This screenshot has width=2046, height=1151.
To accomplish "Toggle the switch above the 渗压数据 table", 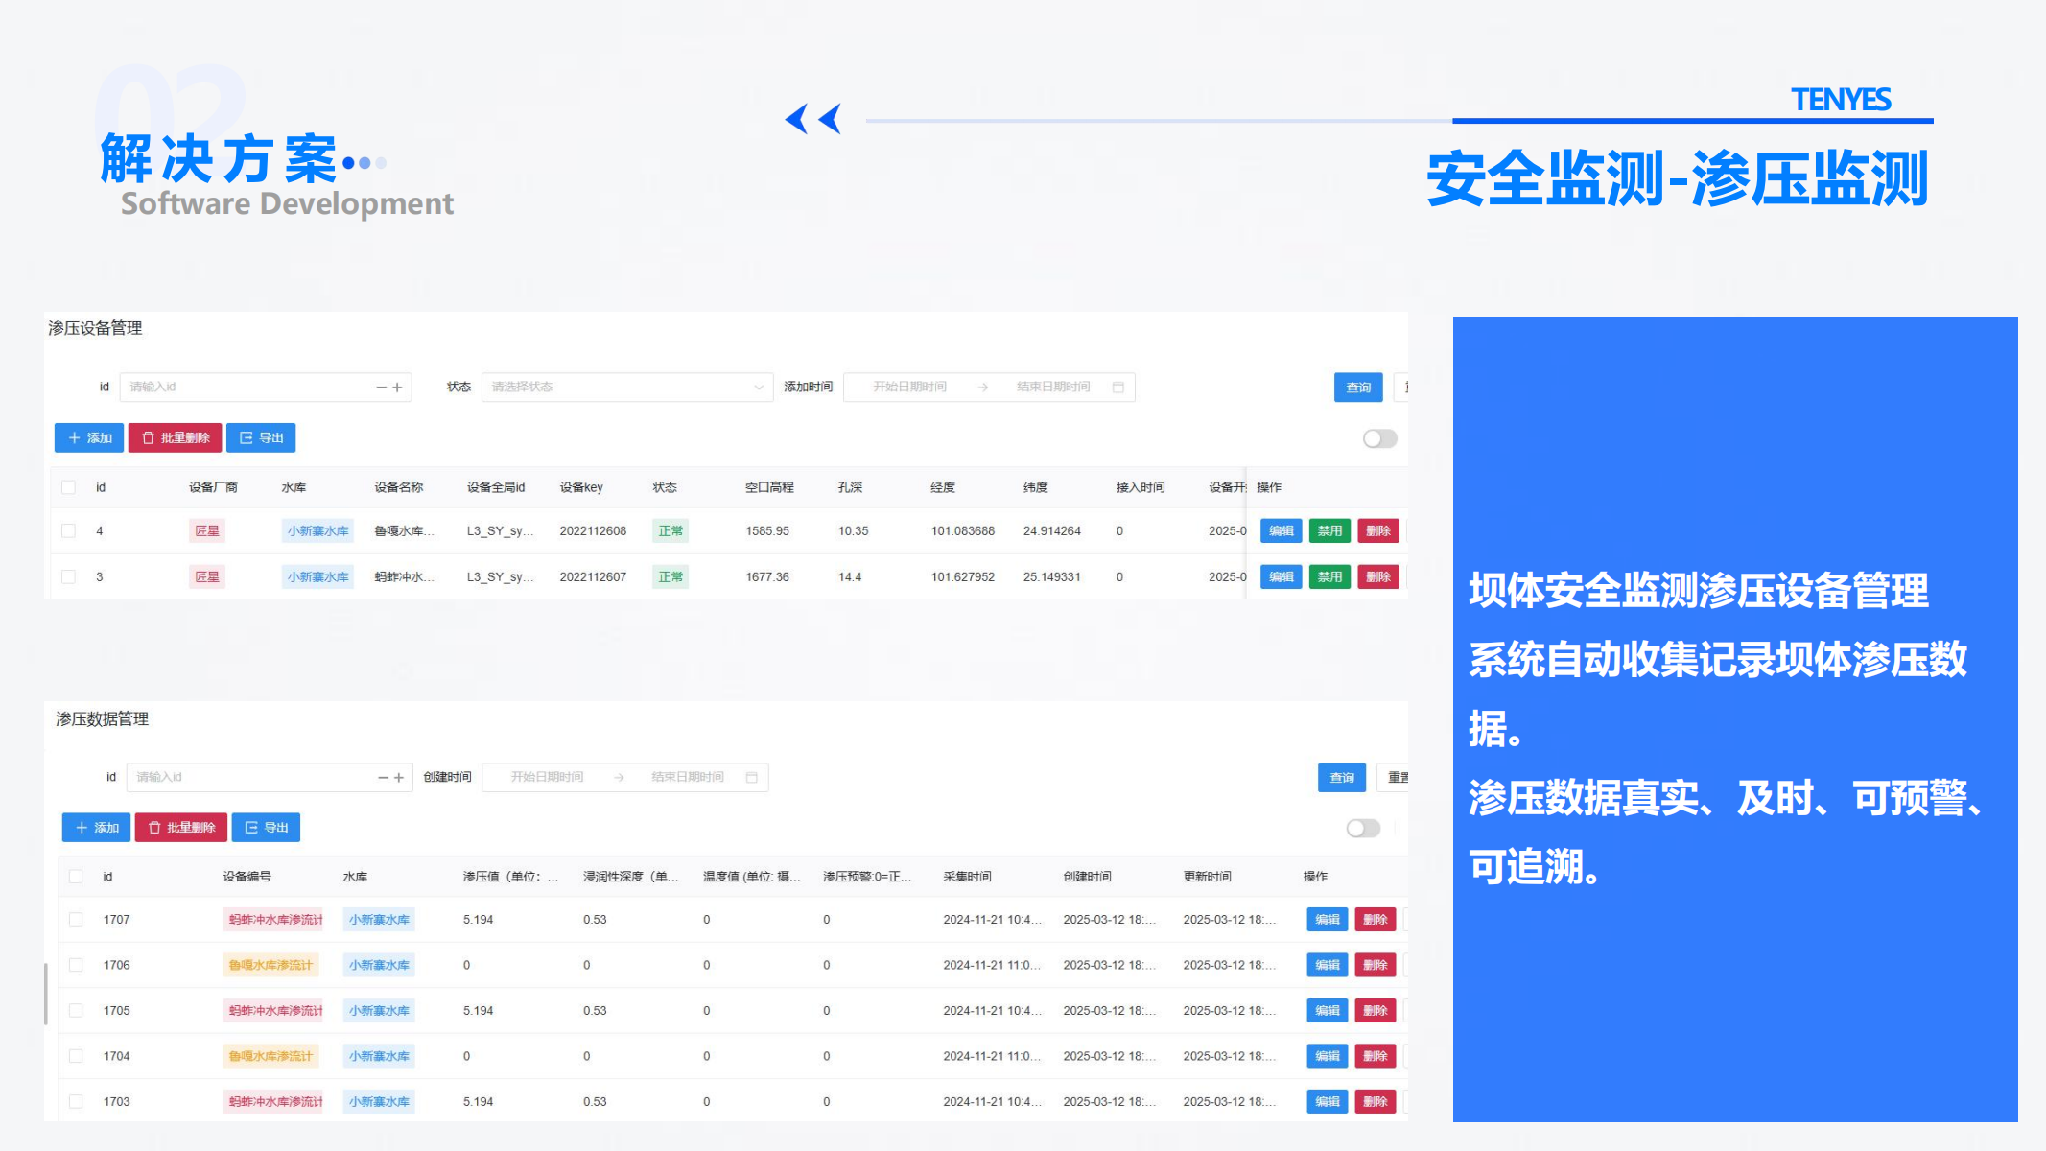I will pyautogui.click(x=1362, y=828).
